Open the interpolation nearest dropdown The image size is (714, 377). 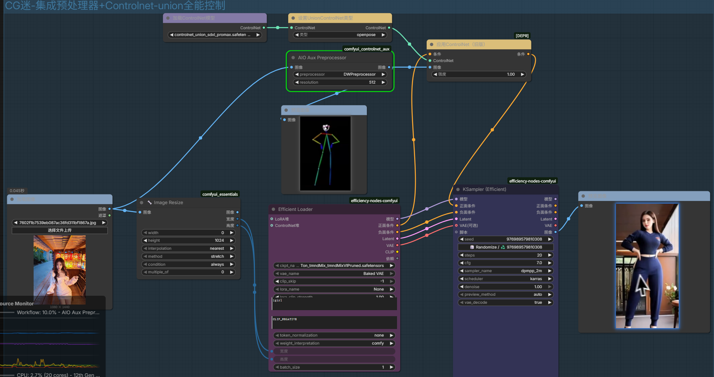pos(189,249)
